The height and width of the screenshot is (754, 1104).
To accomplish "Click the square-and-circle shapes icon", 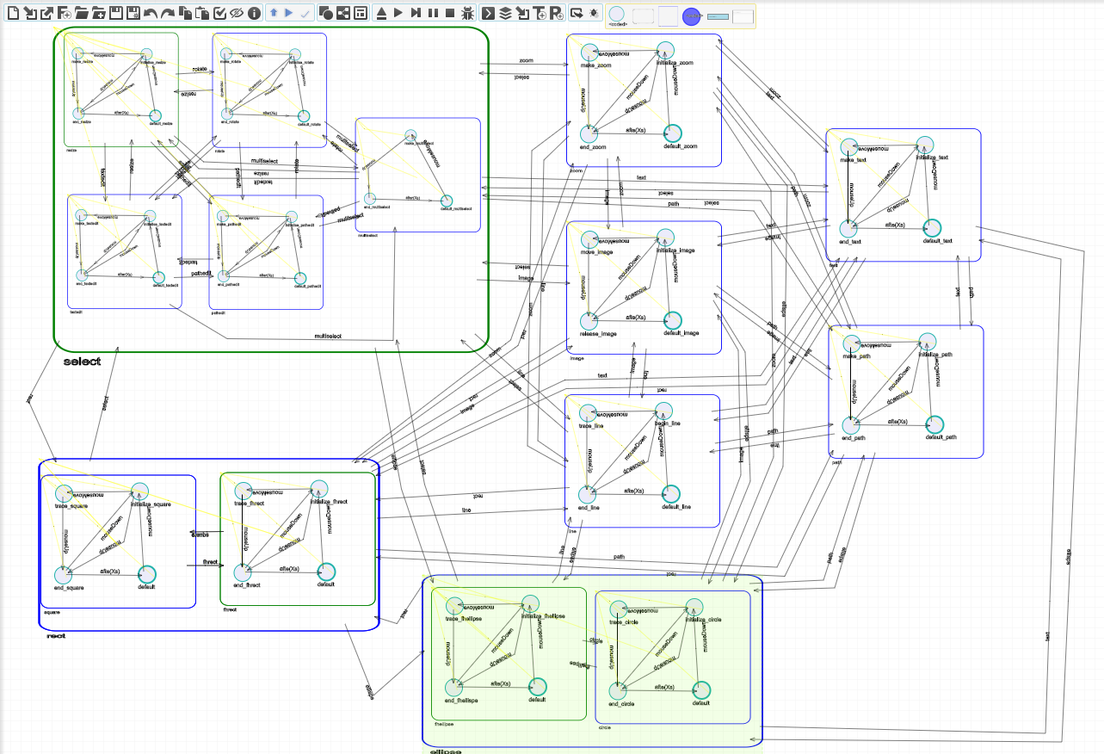I will [326, 13].
